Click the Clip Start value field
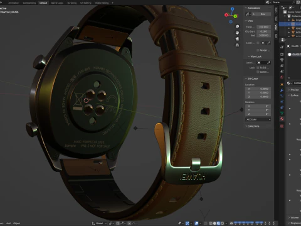The width and height of the screenshot is (301, 226). point(264,31)
